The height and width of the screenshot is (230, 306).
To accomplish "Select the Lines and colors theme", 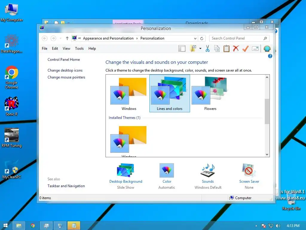I will point(170,93).
